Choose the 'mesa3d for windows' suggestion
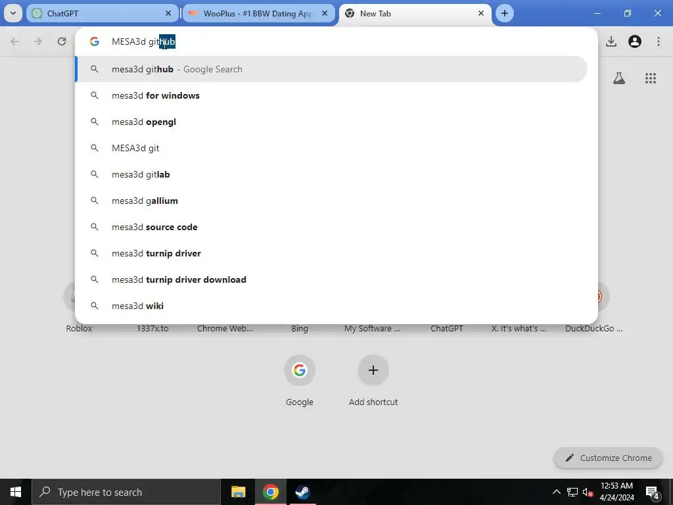This screenshot has width=673, height=505. click(x=331, y=95)
